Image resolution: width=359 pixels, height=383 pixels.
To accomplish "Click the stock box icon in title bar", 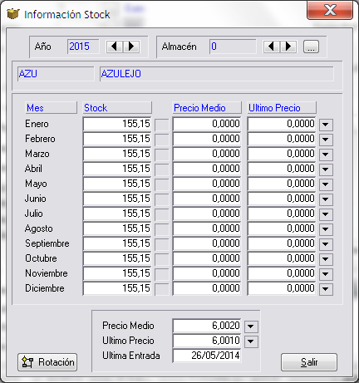I will tap(12, 14).
